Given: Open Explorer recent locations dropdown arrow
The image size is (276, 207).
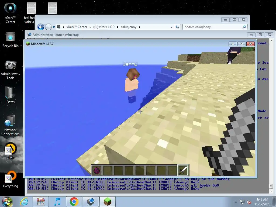Looking at the screenshot, I should point(54,27).
